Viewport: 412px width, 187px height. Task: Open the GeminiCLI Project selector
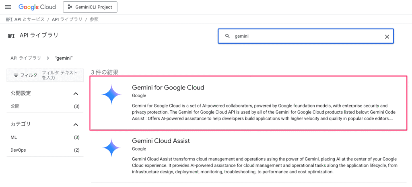point(90,7)
